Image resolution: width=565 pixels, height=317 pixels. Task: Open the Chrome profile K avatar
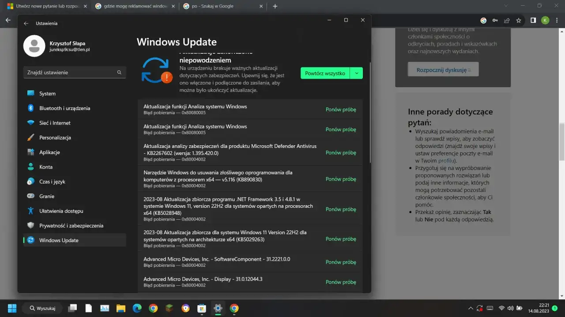[x=545, y=20]
